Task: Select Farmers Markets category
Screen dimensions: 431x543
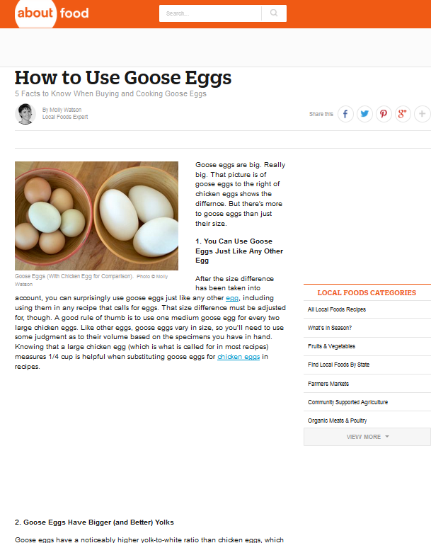Action: click(328, 384)
